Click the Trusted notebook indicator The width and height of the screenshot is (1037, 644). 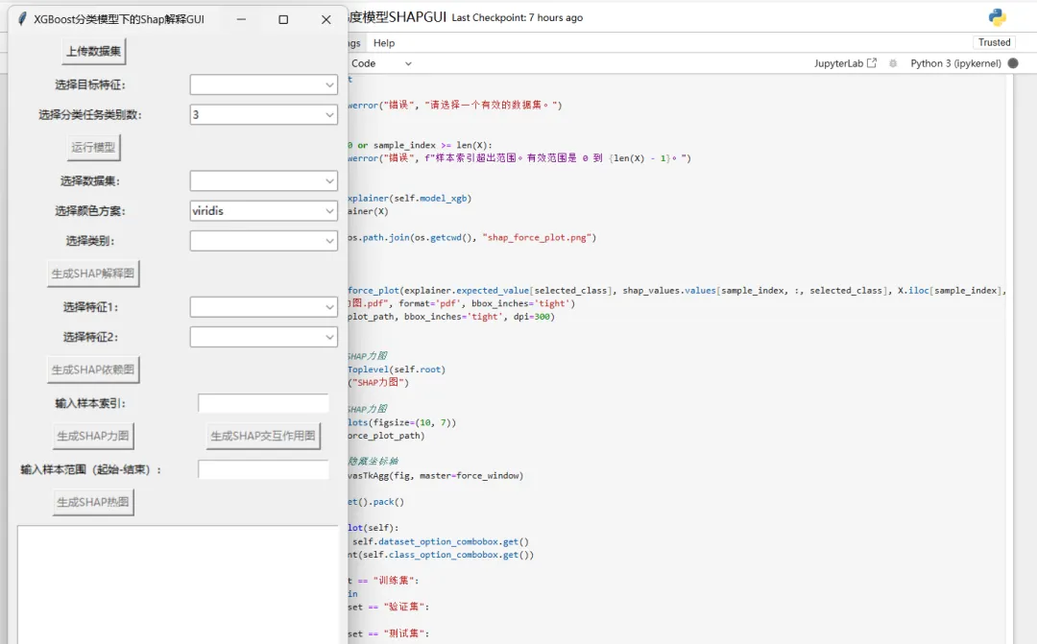click(994, 42)
